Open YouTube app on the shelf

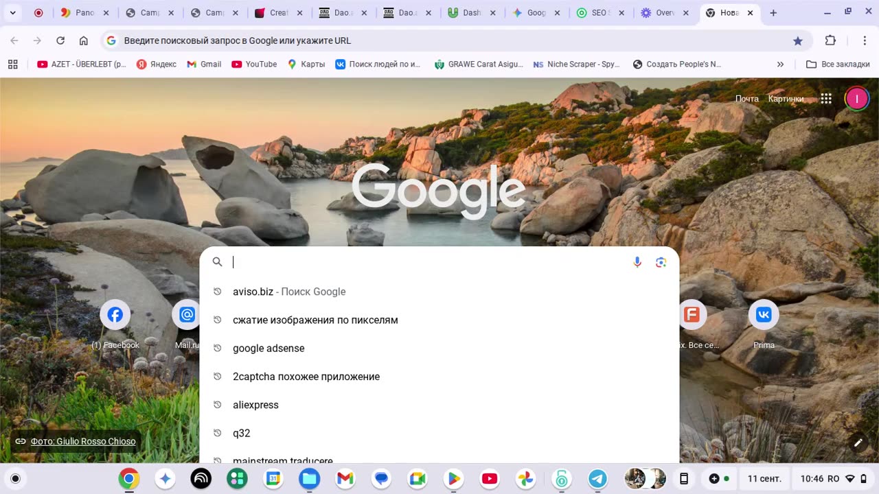click(x=490, y=479)
